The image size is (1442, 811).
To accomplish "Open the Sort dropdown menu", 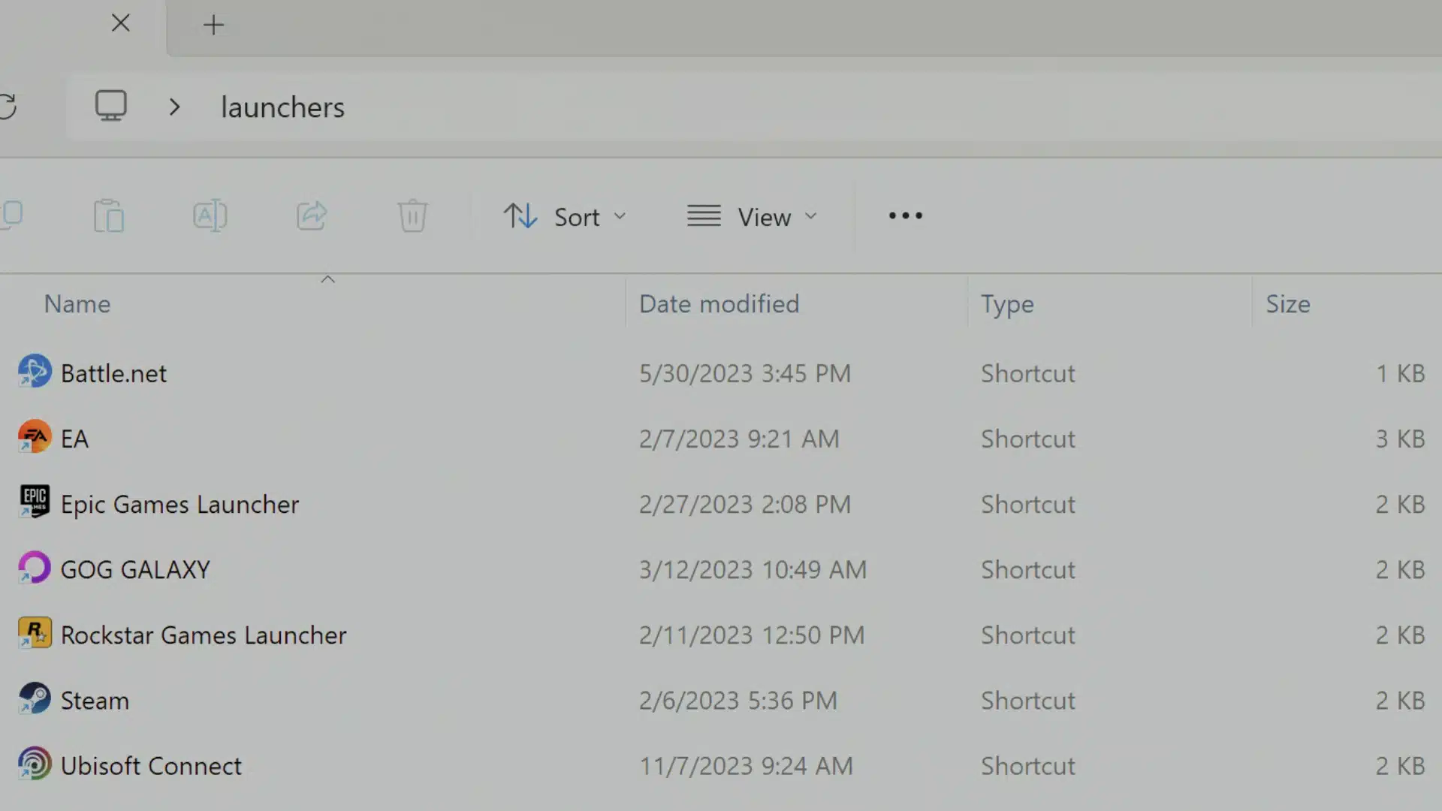I will tap(565, 217).
